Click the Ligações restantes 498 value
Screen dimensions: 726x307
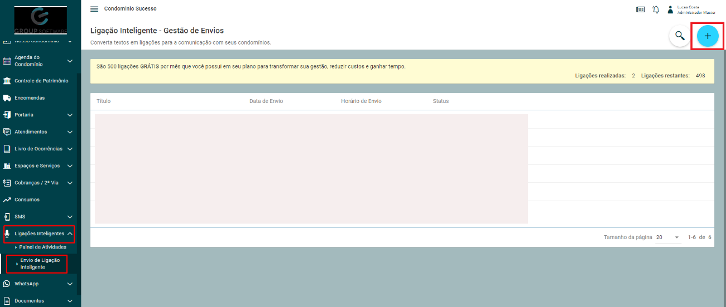(x=700, y=75)
